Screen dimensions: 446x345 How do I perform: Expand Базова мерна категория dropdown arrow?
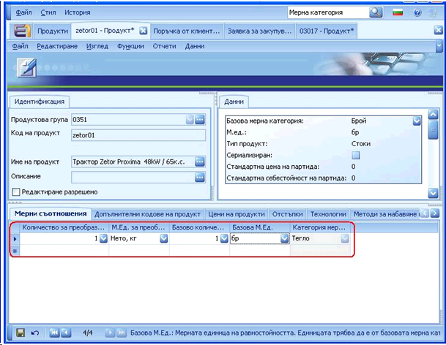point(417,121)
